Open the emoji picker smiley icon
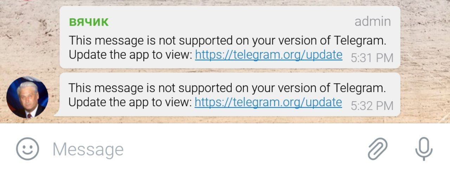 pyautogui.click(x=27, y=149)
